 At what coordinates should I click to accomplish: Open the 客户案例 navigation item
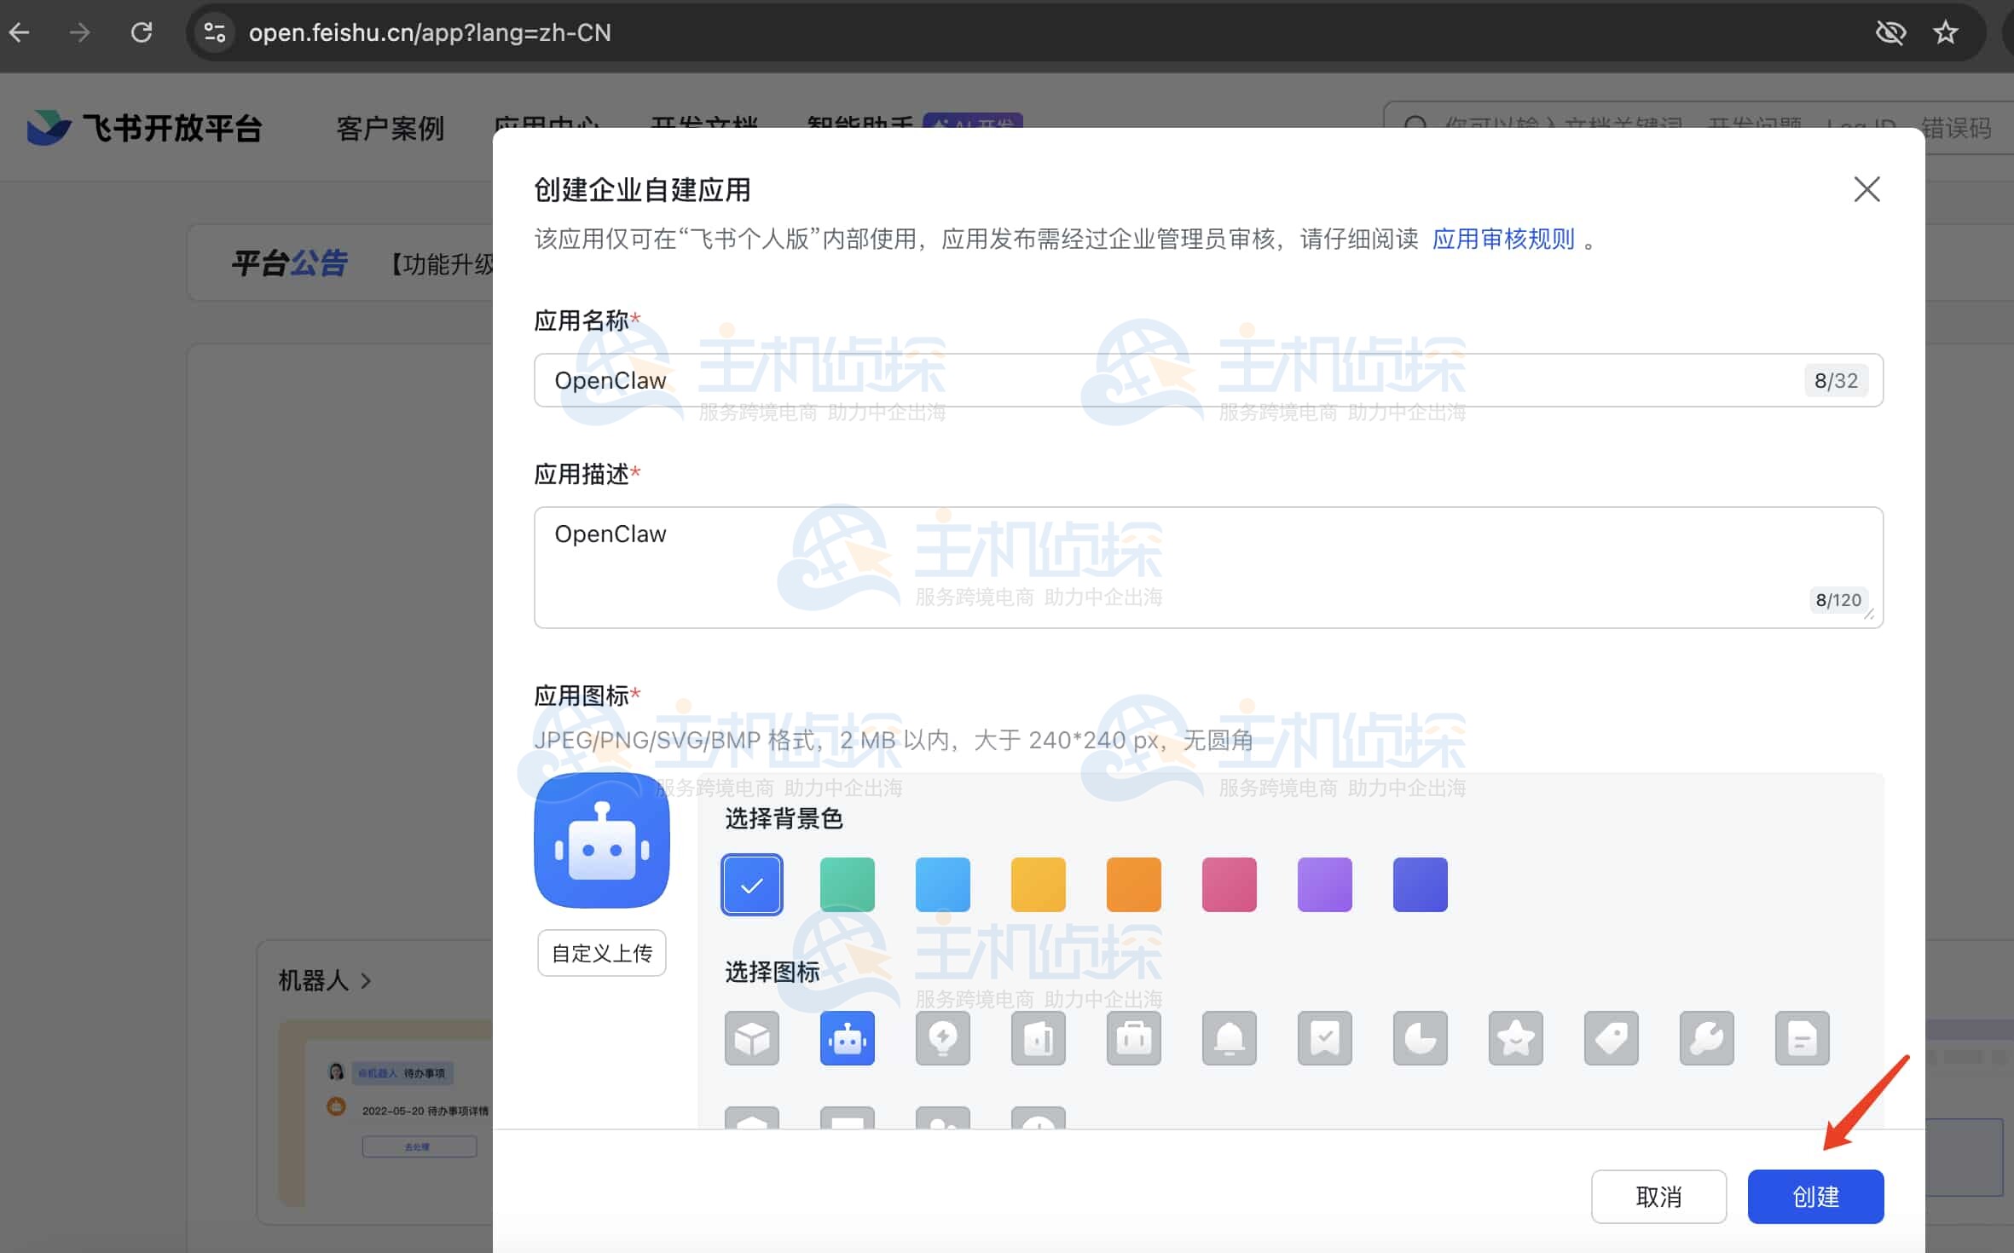pyautogui.click(x=391, y=129)
